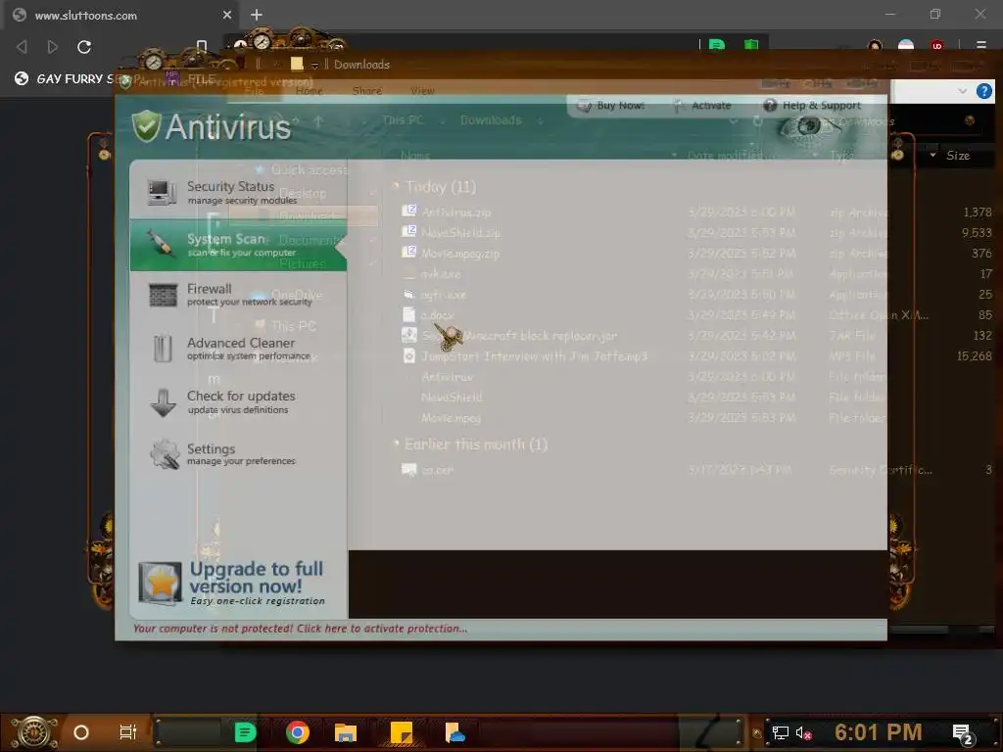
Task: Open the File tab in Explorer
Action: (x=254, y=91)
